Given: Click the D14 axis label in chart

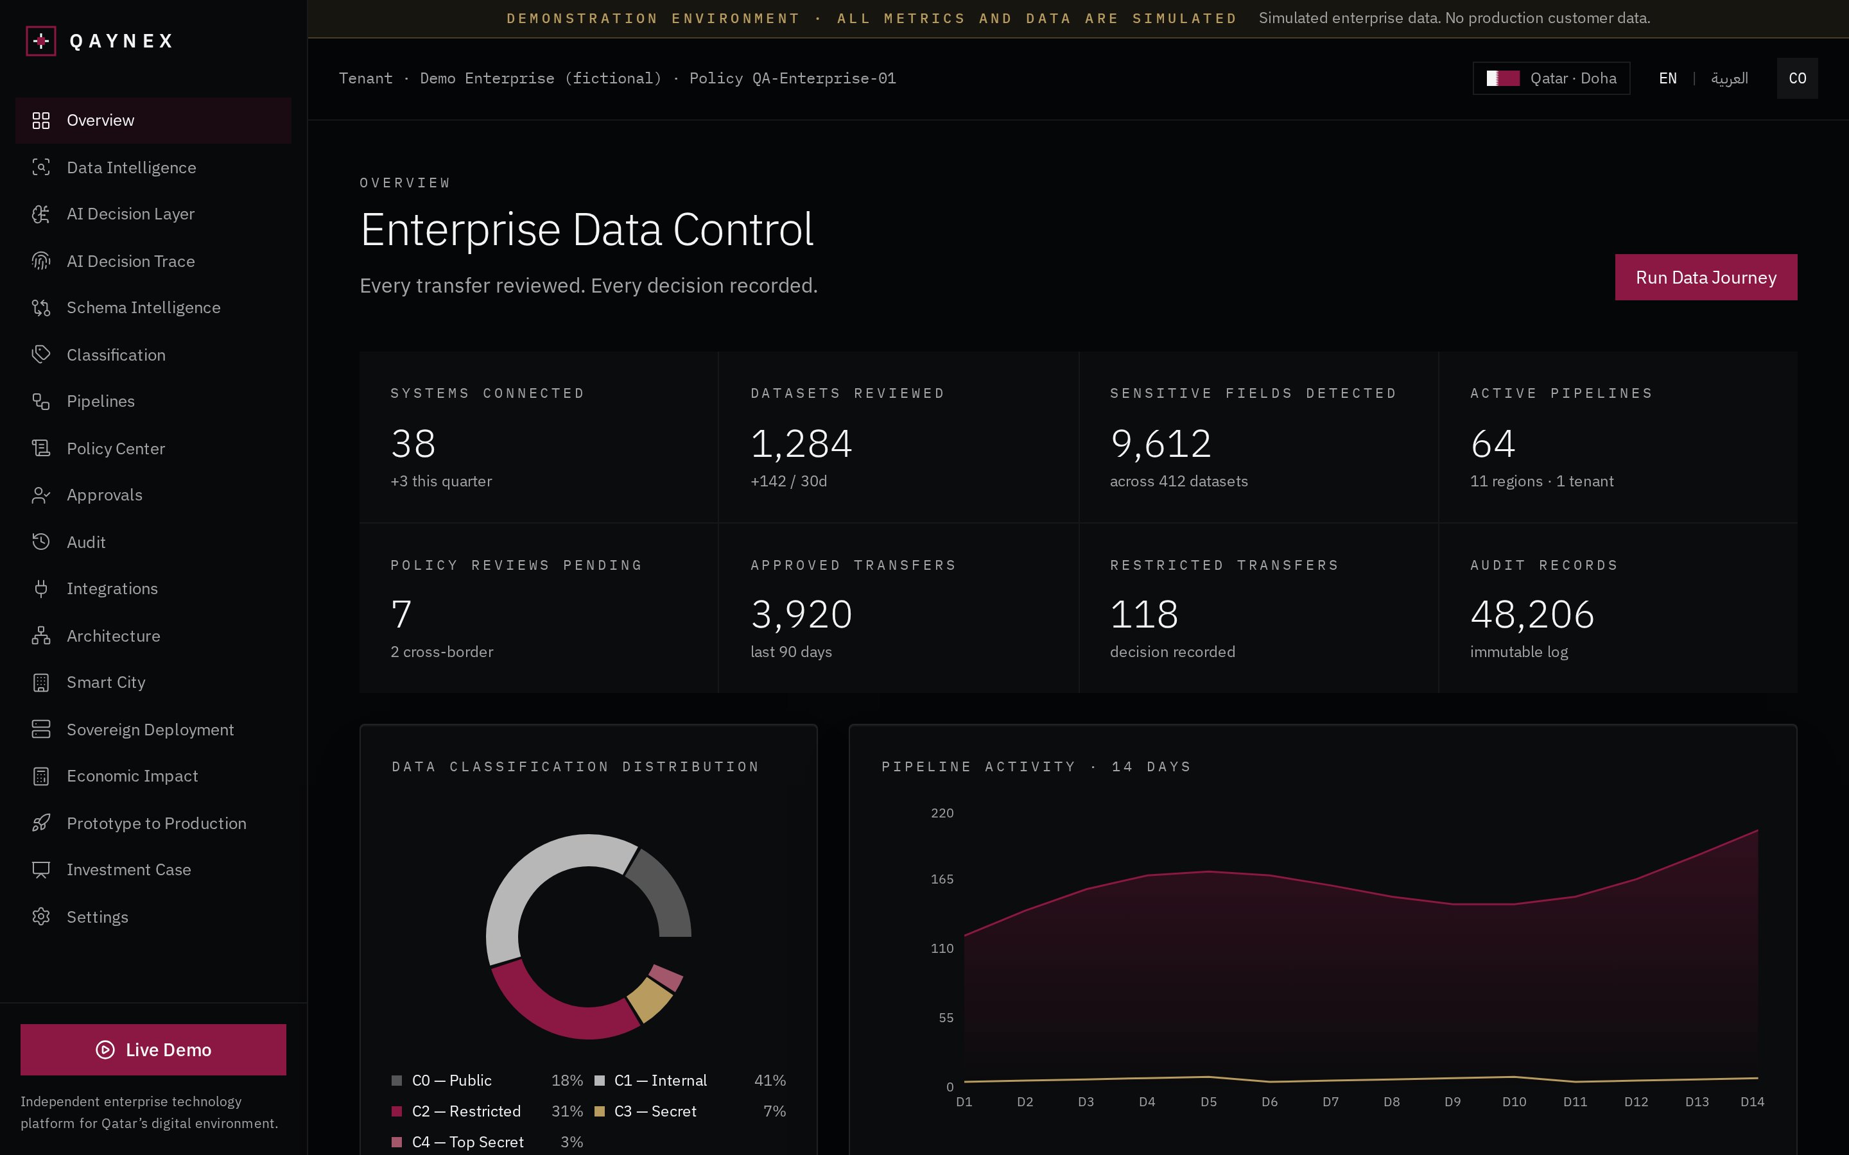Looking at the screenshot, I should click(1752, 1102).
